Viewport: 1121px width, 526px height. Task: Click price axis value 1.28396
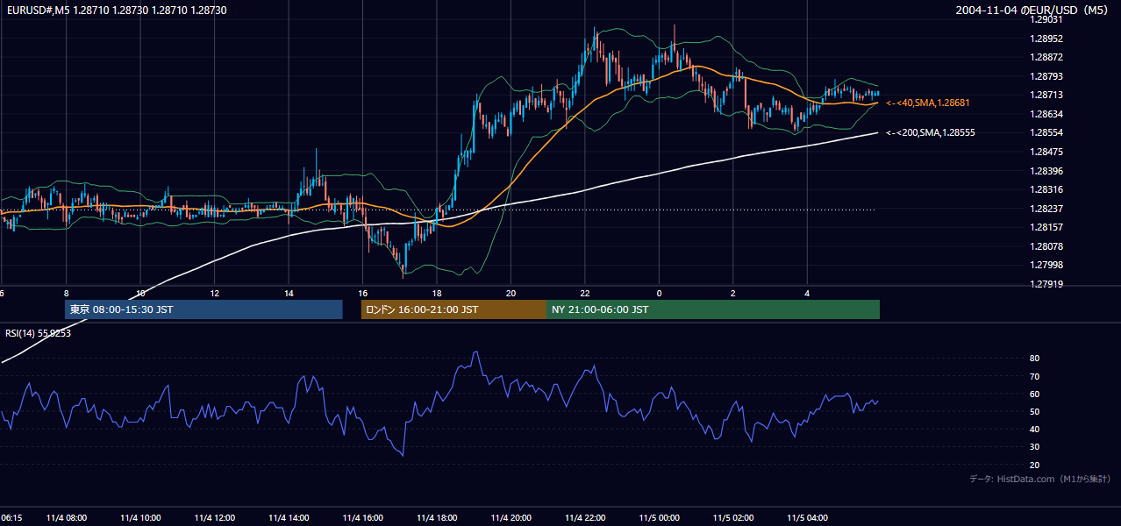coord(1046,171)
